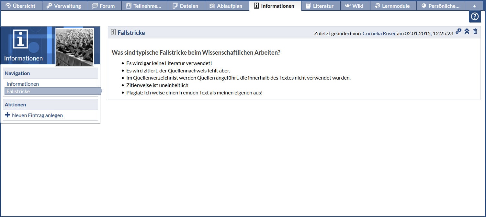Open settings gear icon for Fallstricke entry

click(x=458, y=31)
